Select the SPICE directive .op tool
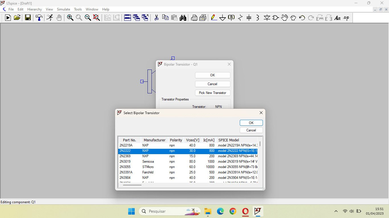389x218 pixels. coord(346,18)
